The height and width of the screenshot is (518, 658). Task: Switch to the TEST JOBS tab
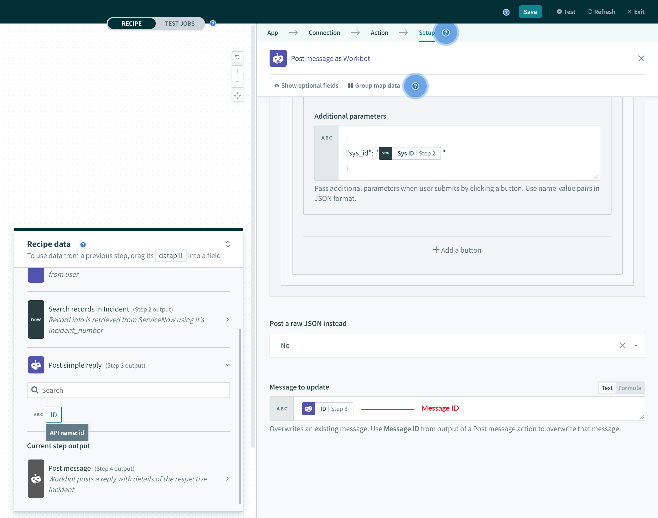point(180,23)
